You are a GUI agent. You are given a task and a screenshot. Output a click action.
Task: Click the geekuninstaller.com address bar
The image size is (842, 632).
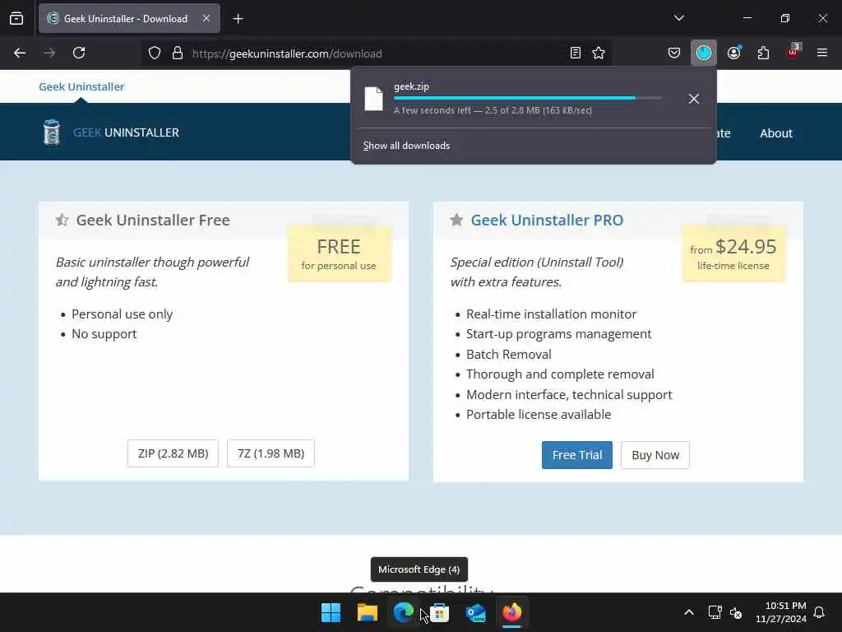[376, 53]
